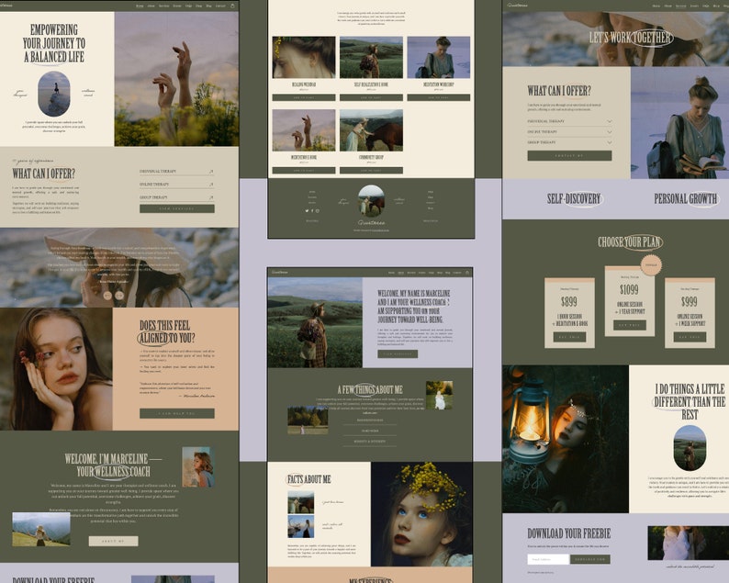The width and height of the screenshot is (729, 583).
Task: Click the arrow icon beside Group Therapy, left page
Action: 211,197
